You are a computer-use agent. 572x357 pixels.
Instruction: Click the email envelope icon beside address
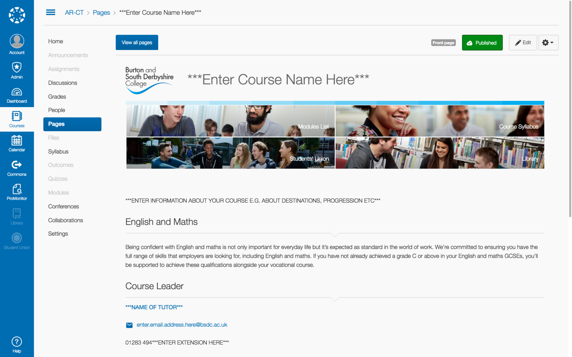(129, 325)
